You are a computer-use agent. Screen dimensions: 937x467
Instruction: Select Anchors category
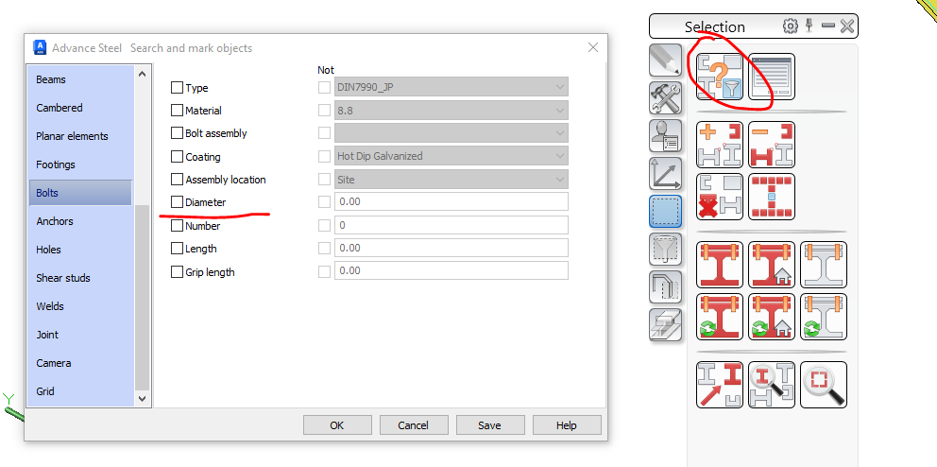(x=80, y=221)
